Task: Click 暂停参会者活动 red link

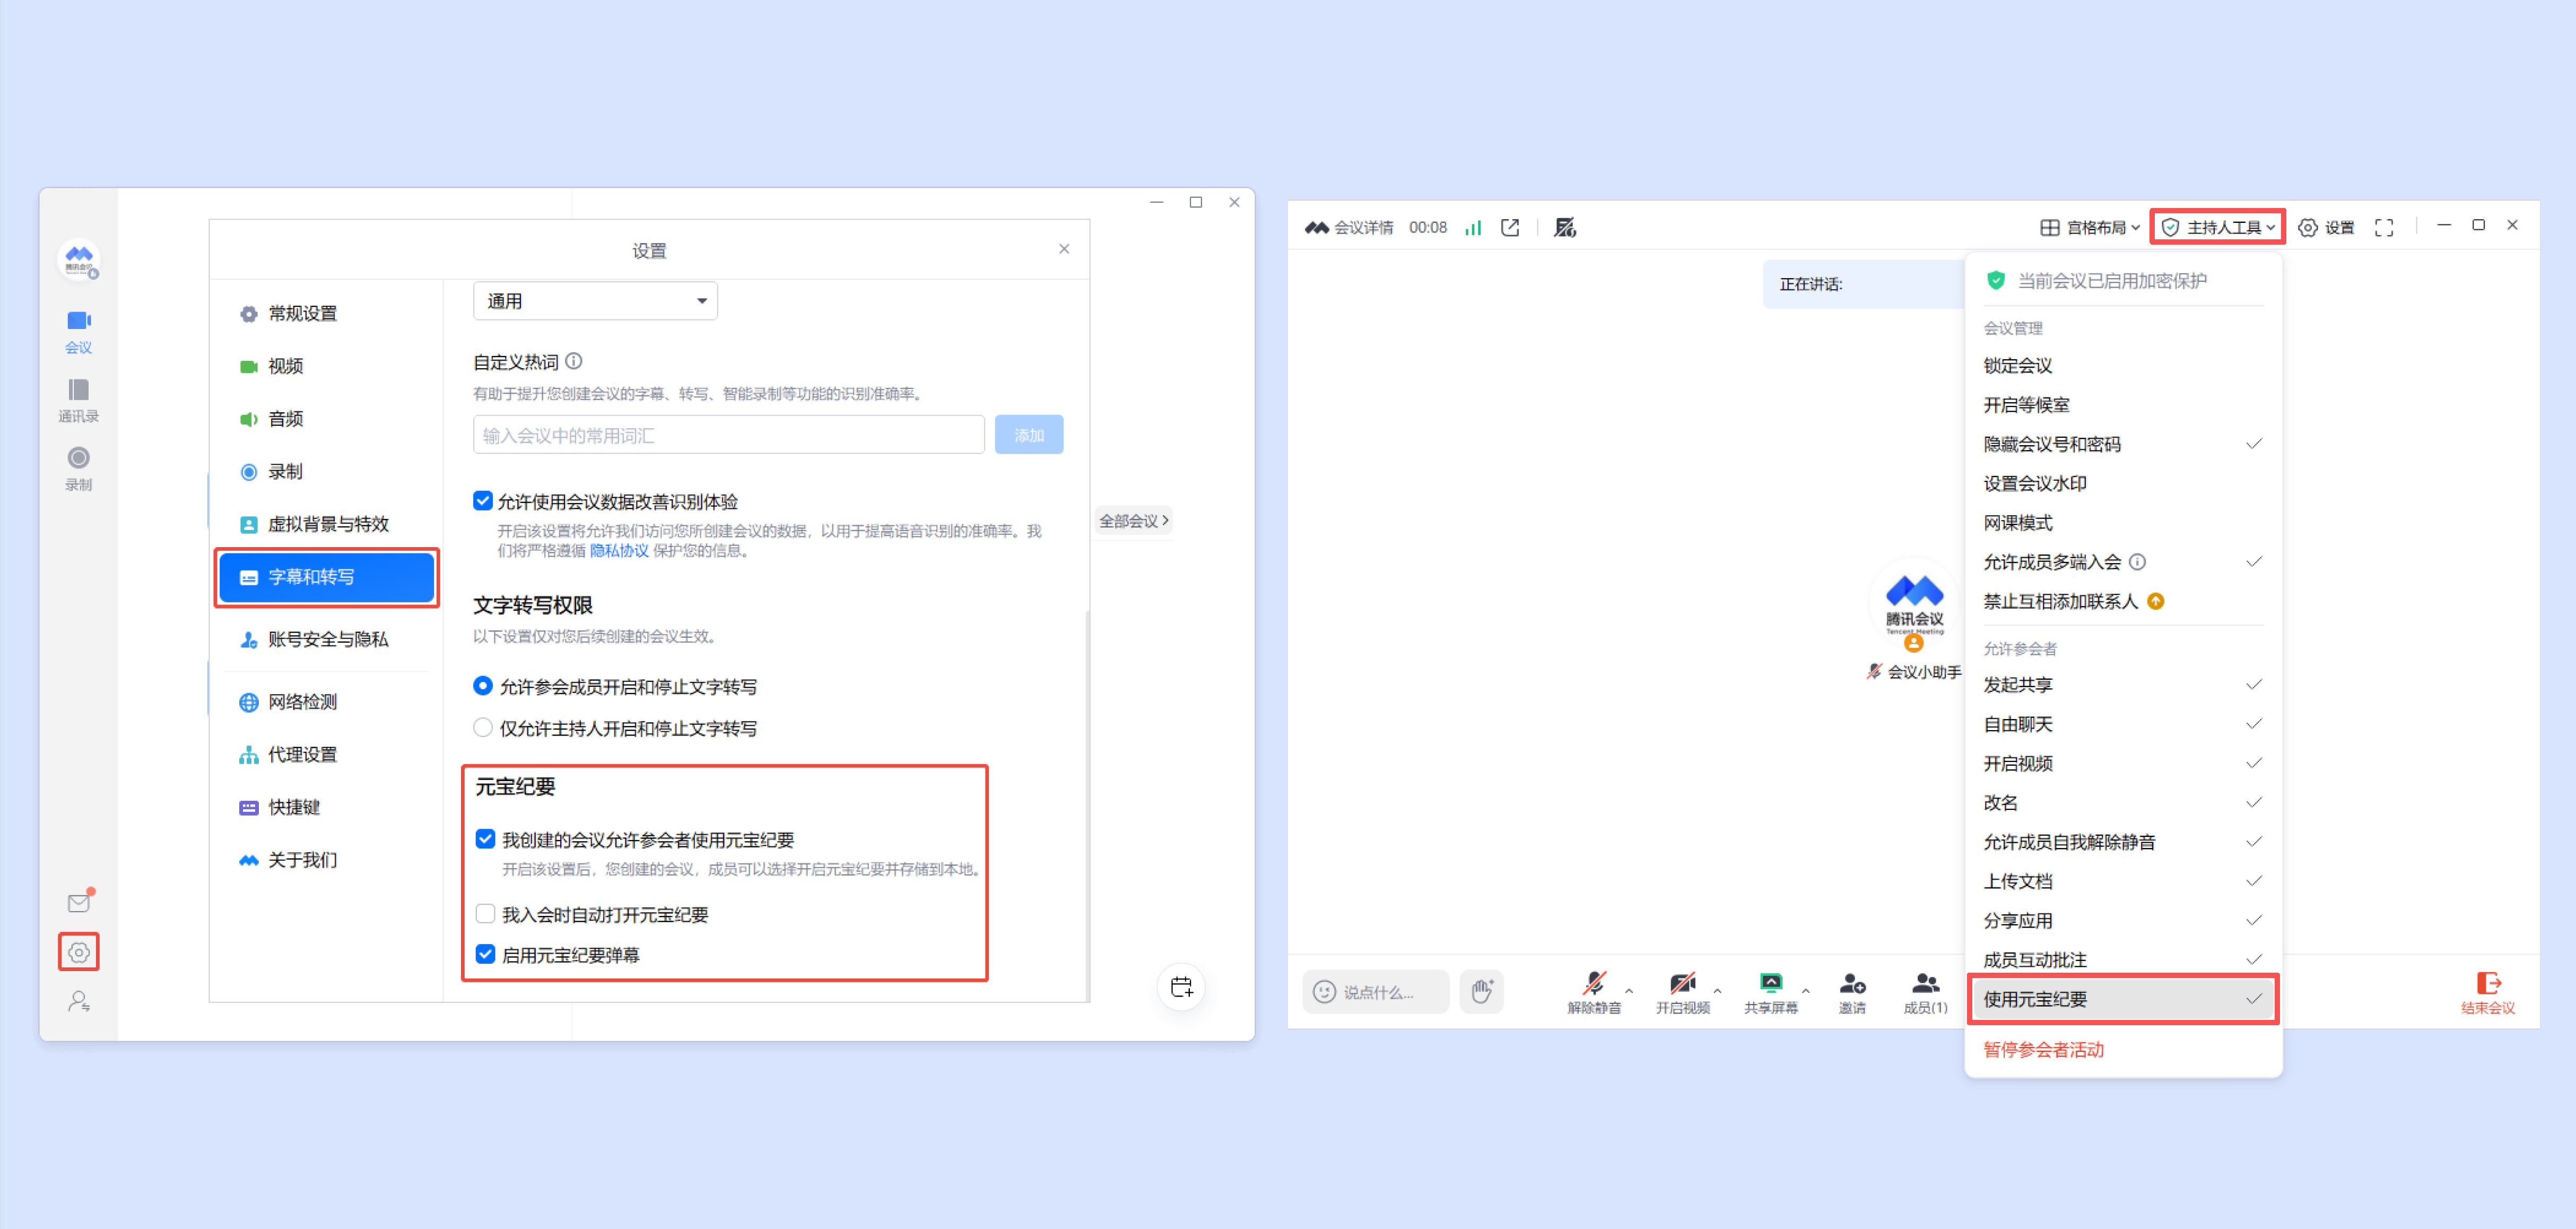Action: (2043, 1049)
